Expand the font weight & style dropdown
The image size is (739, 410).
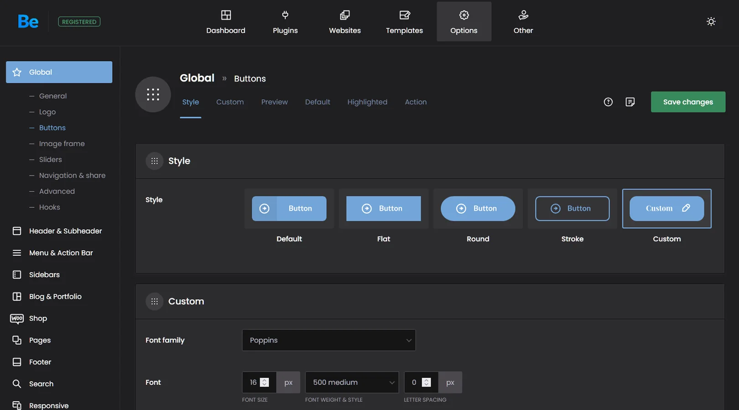point(352,382)
